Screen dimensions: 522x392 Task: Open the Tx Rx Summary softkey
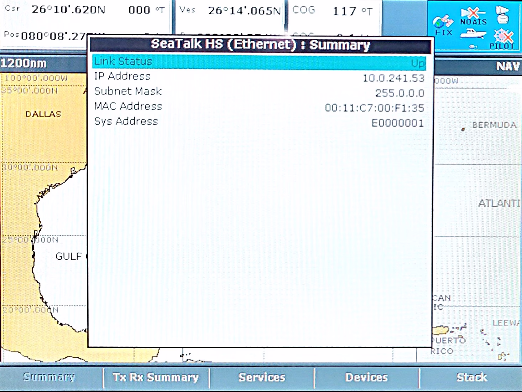pyautogui.click(x=156, y=377)
